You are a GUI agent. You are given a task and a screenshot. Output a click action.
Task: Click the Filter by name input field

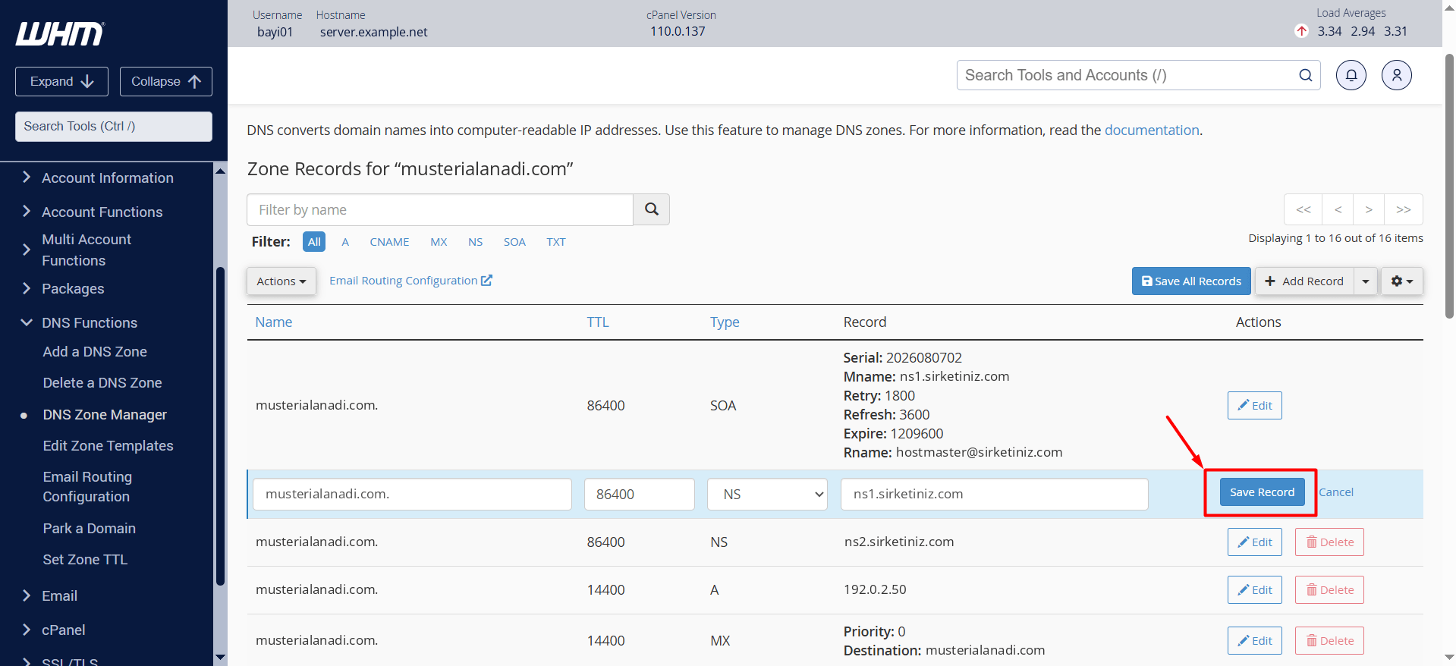click(439, 209)
